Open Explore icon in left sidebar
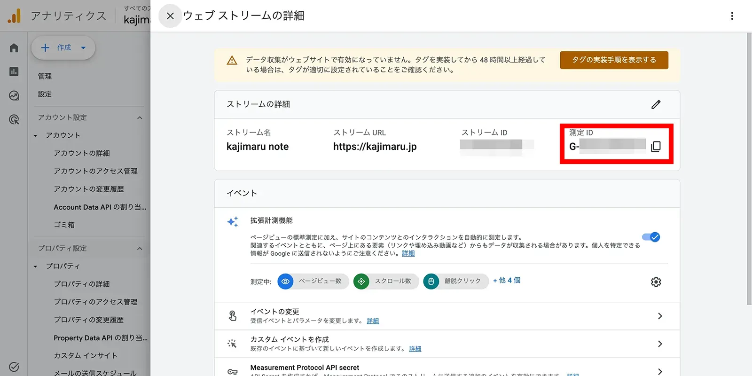This screenshot has width=752, height=376. coord(14,96)
